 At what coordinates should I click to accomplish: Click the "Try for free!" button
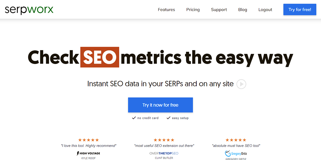coord(300,9)
